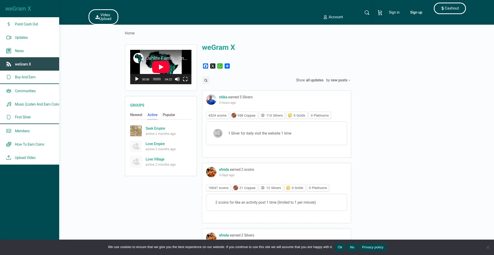Mute the video with the speaker icon
Viewport: 494px width, 255px height.
click(x=177, y=79)
